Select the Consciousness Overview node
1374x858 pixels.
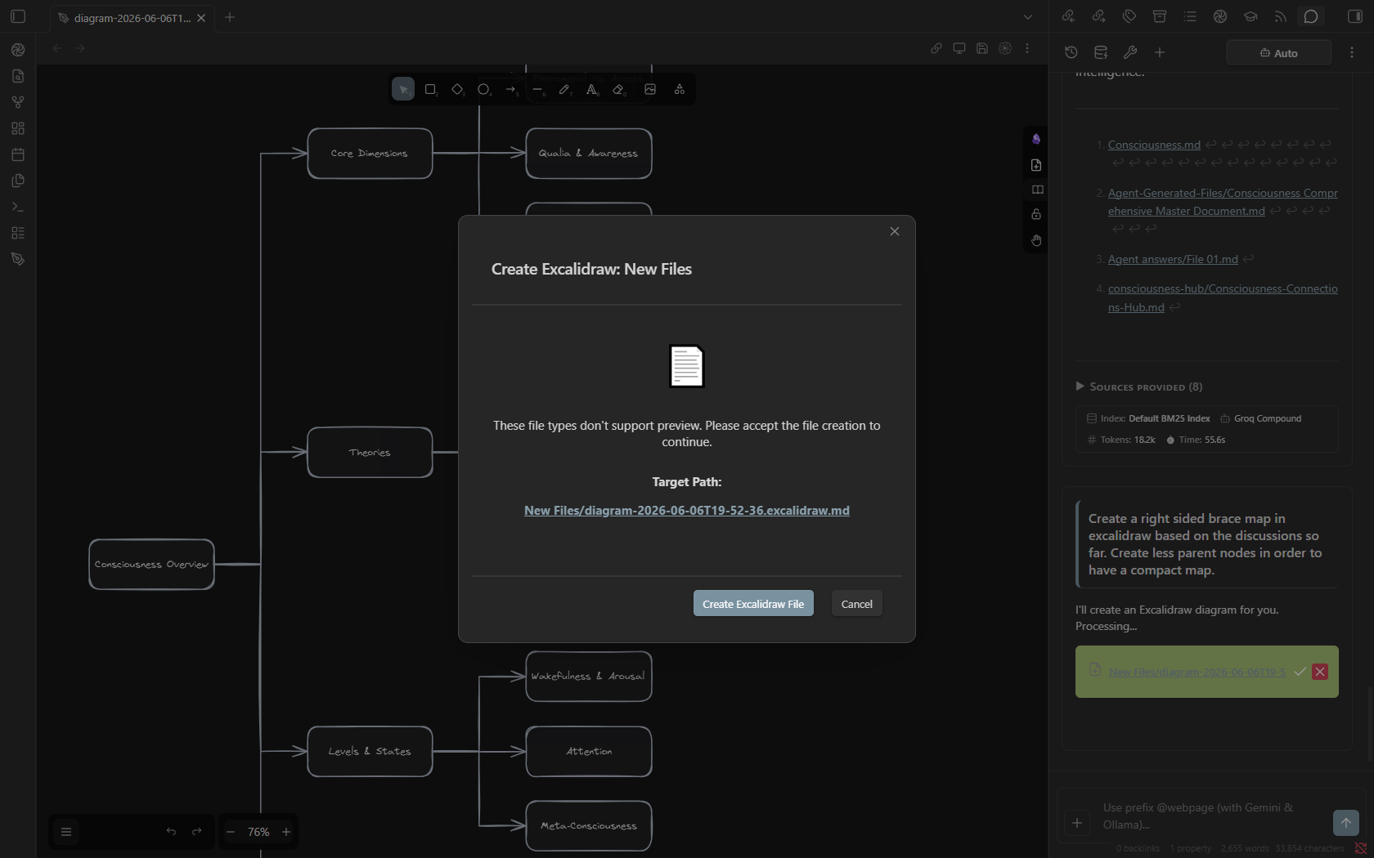151,564
